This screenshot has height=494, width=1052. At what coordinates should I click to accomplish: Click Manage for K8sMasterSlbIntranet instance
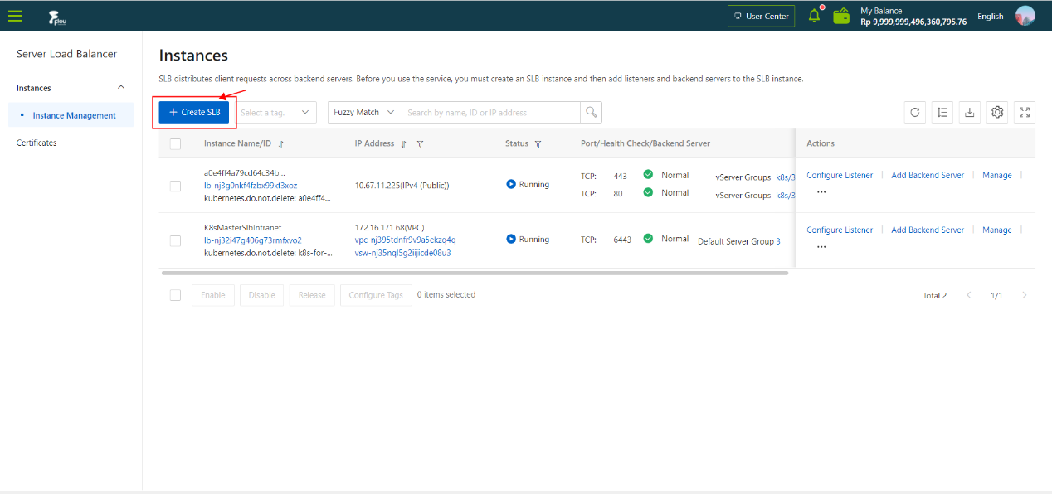pyautogui.click(x=997, y=230)
